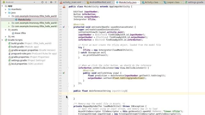Select linear.tflite in the assets folder
Screen dimensions: 205x115
[20, 33]
